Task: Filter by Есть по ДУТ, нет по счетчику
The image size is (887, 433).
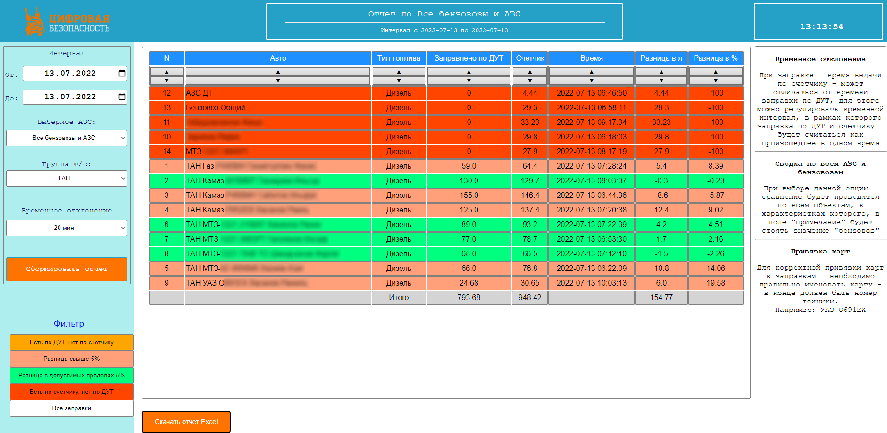Action: pyautogui.click(x=72, y=343)
